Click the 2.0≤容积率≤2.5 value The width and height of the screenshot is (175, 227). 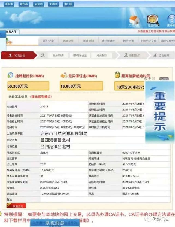click(x=50, y=188)
